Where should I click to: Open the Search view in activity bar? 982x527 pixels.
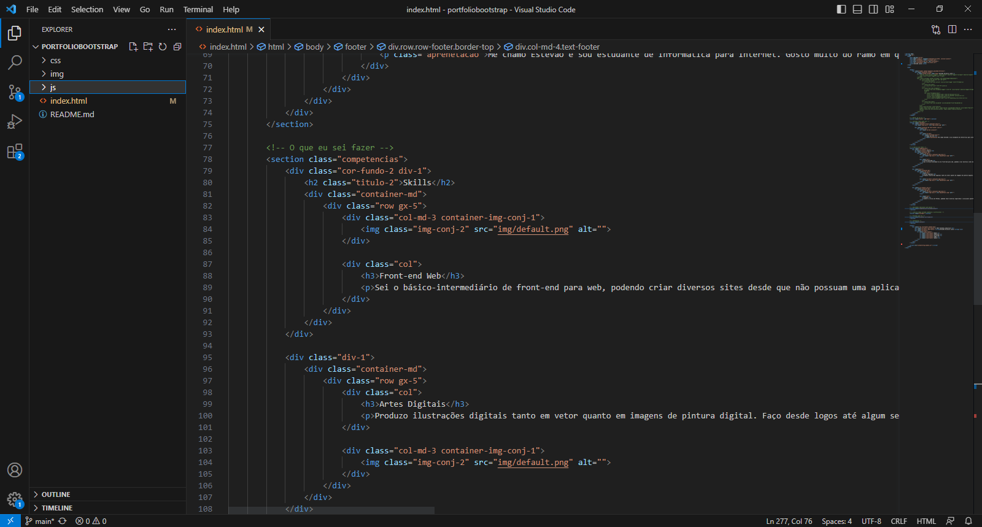coord(15,62)
